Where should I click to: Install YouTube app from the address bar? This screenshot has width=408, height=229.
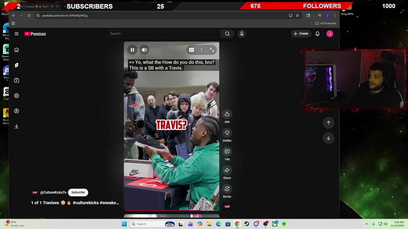pyautogui.click(x=290, y=15)
